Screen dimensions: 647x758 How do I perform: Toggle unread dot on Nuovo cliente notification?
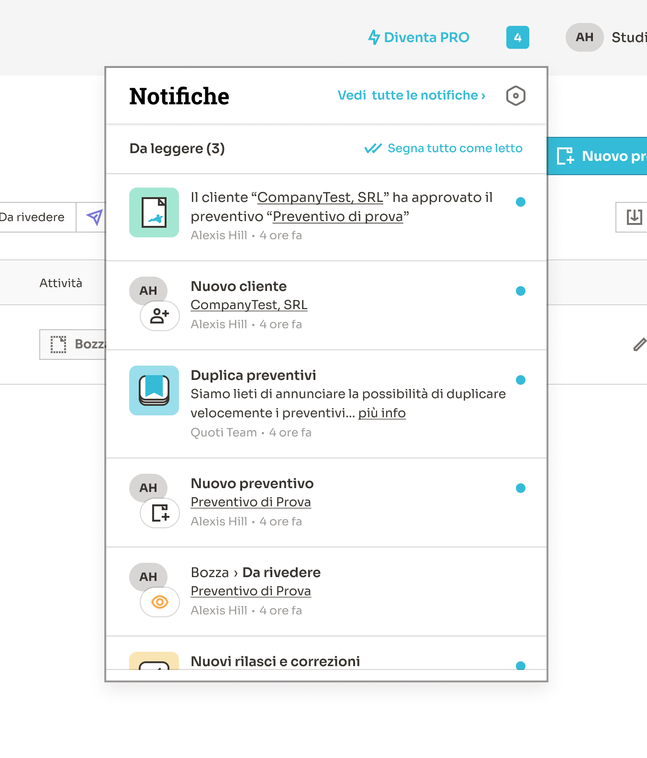pyautogui.click(x=521, y=291)
